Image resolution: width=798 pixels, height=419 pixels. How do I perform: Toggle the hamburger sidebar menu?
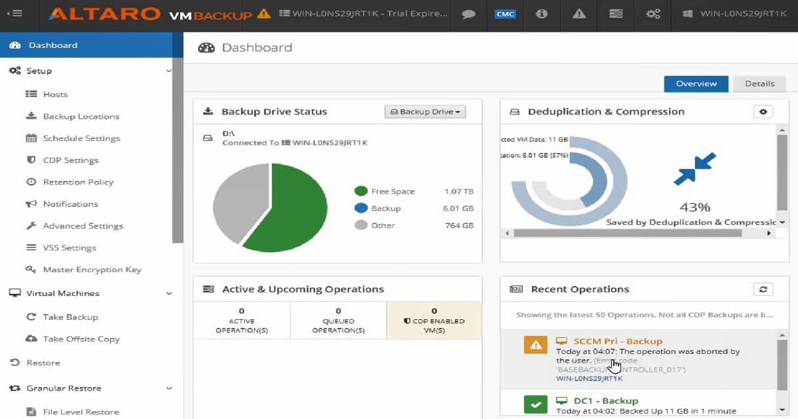14,13
